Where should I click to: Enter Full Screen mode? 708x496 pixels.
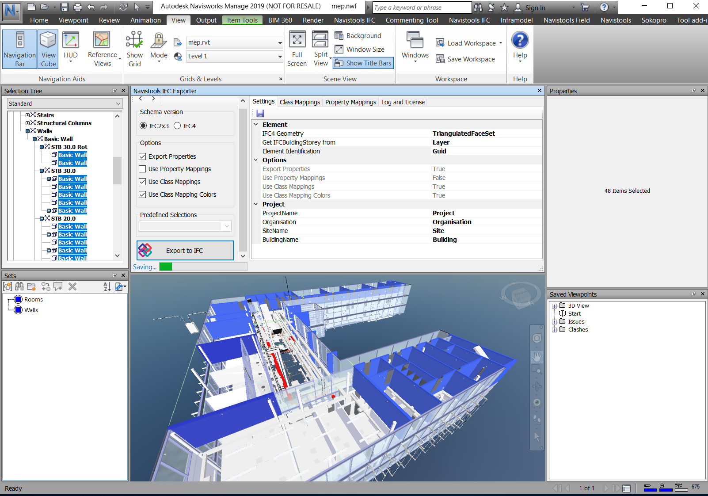[x=297, y=49]
